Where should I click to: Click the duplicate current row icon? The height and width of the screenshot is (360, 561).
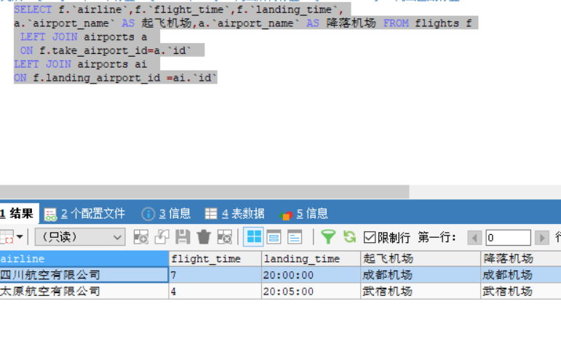click(x=162, y=237)
